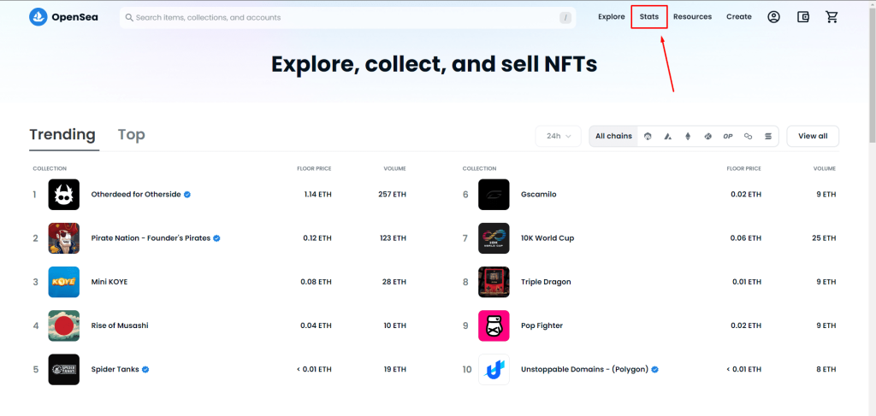Viewport: 876px width, 416px height.
Task: Open Pirate Nation - Founder's Pirates link
Action: pyautogui.click(x=151, y=238)
